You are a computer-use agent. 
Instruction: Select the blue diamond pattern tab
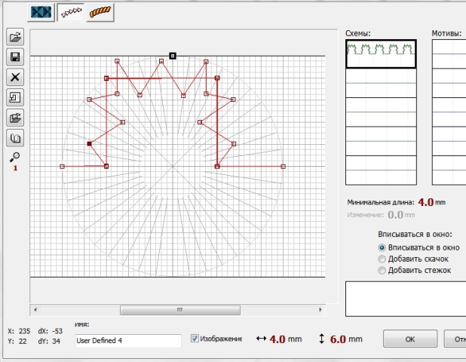point(42,13)
